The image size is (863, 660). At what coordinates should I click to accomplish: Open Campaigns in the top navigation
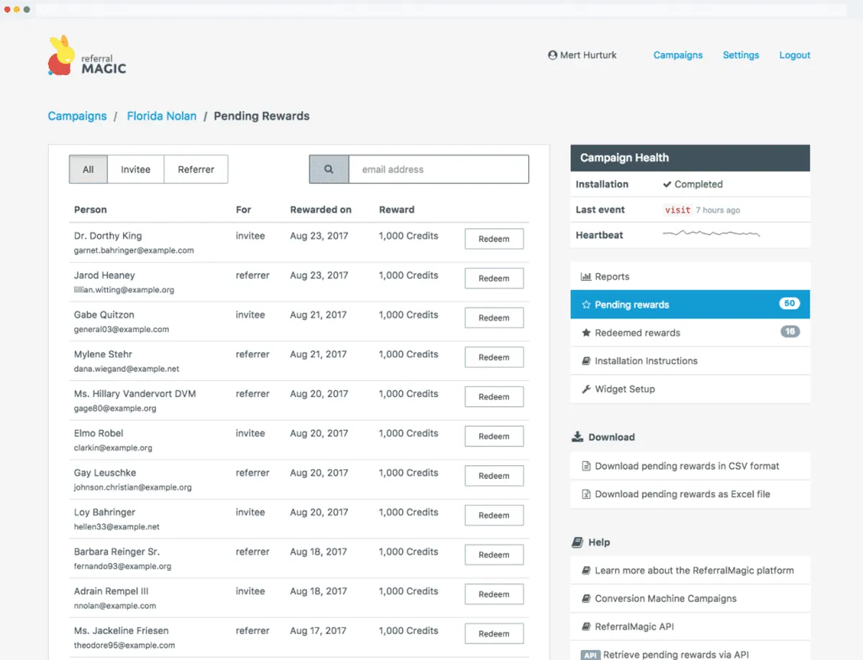[678, 55]
